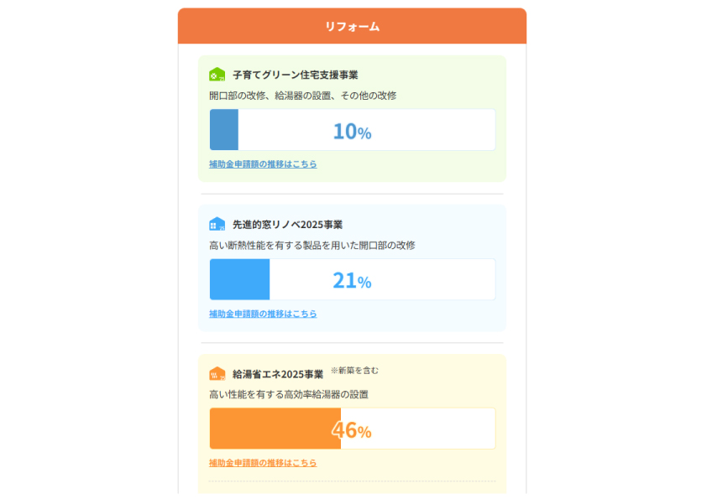Open 補助金申請額の推移はこちら link under 先進的窓リノベ

tap(263, 314)
